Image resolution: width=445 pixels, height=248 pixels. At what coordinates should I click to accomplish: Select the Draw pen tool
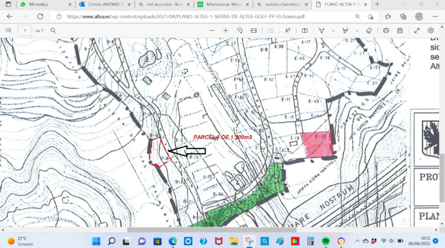(x=322, y=30)
